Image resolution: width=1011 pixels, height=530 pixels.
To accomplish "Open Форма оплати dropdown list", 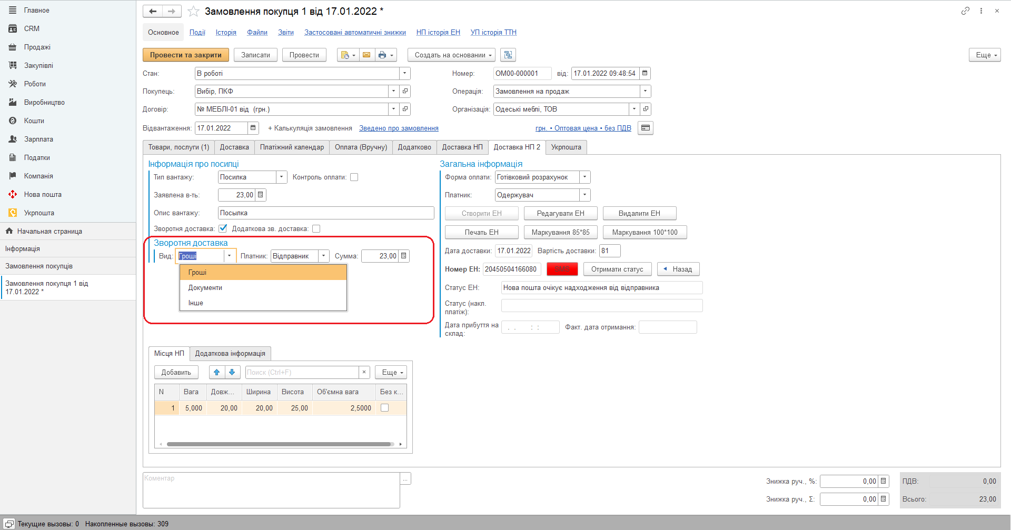I will (x=585, y=177).
